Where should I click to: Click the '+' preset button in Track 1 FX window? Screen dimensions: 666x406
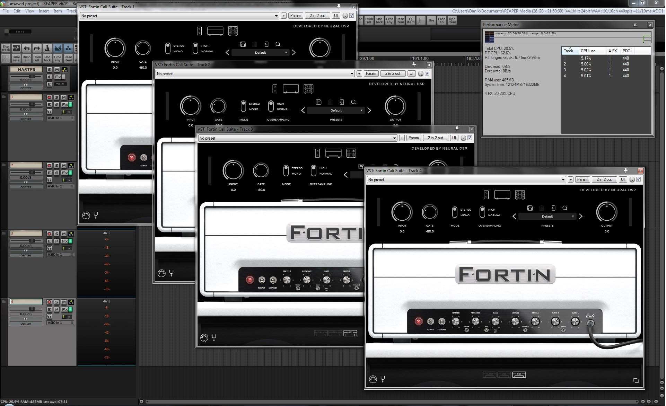click(x=284, y=16)
